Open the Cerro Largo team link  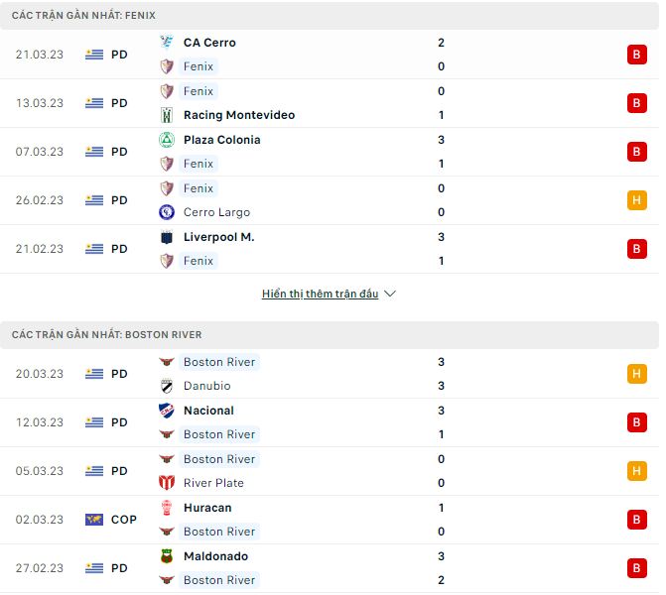pos(216,212)
